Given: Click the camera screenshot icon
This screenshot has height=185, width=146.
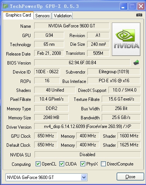Looking at the screenshot, I should (x=139, y=15).
